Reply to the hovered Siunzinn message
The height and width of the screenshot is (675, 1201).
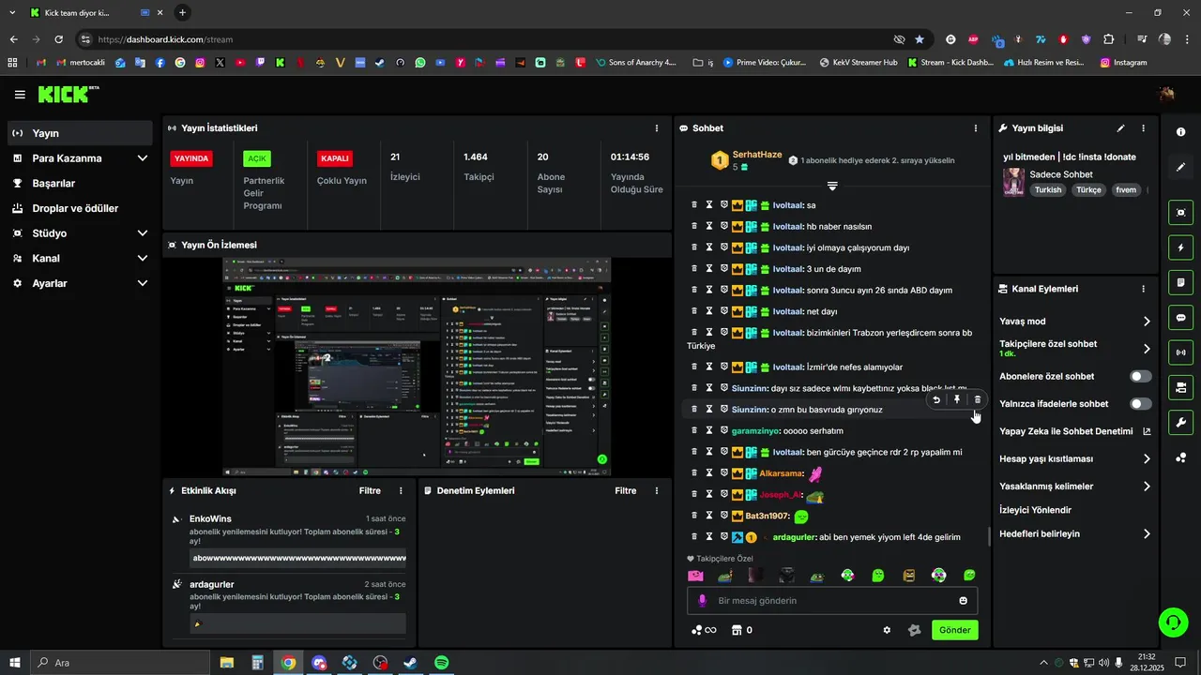936,400
